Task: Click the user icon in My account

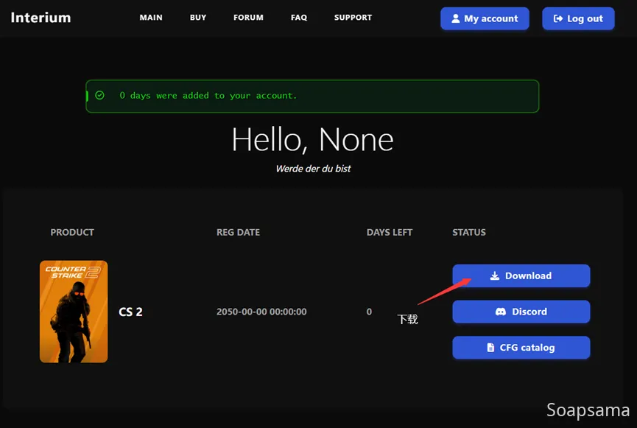Action: (456, 19)
